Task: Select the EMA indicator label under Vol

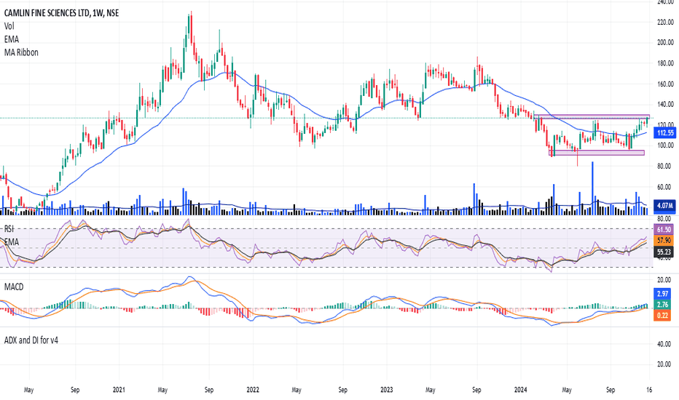Action: (11, 39)
